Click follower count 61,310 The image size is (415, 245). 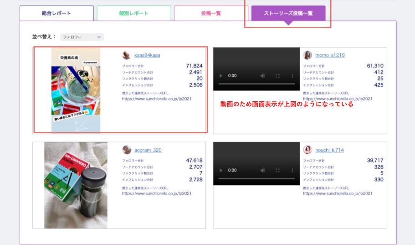click(375, 66)
